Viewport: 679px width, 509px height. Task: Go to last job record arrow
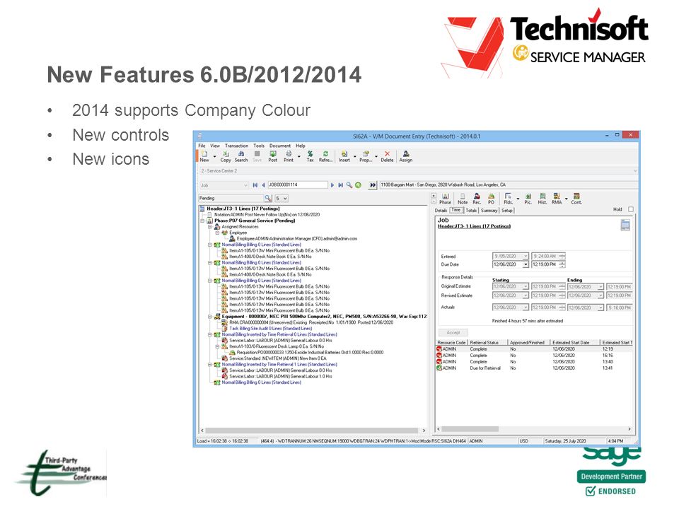point(340,185)
